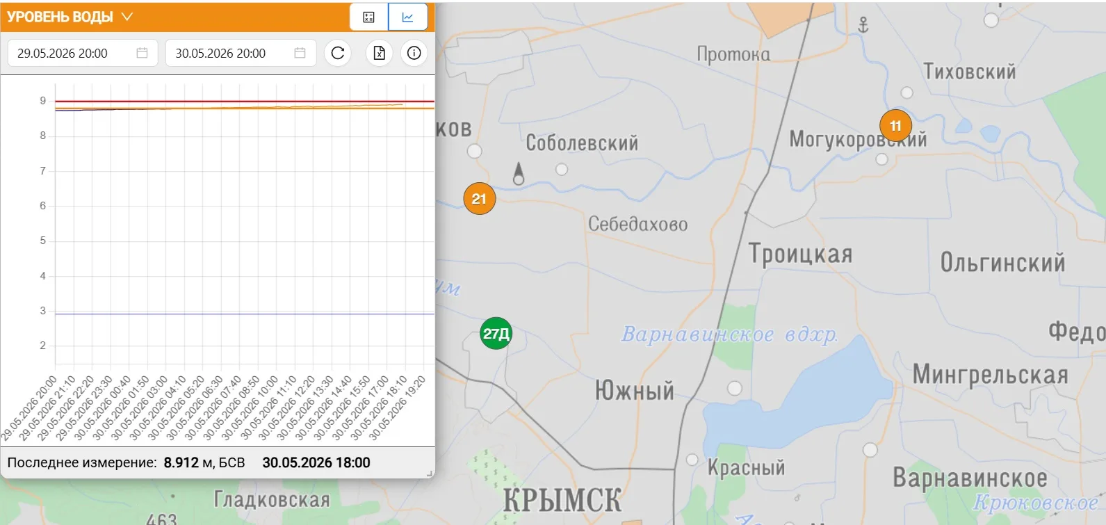Click the panel resize handle corner

pyautogui.click(x=430, y=474)
